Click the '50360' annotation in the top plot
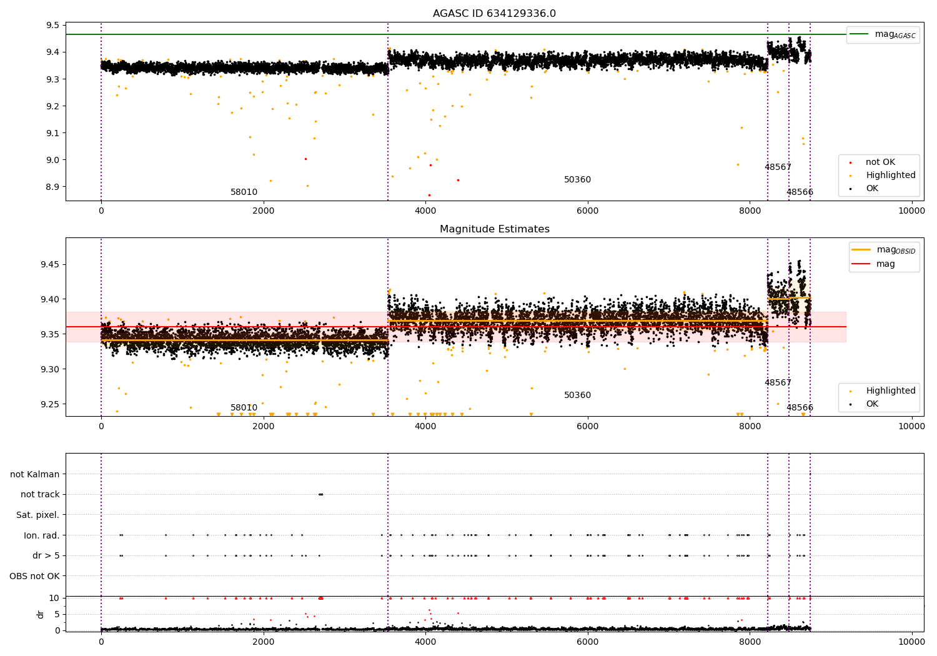The image size is (937, 656). (577, 180)
